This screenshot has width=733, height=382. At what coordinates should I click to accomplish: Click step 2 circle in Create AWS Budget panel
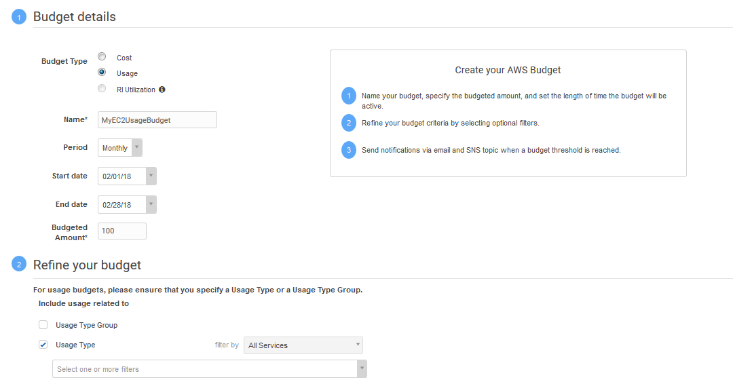(x=349, y=123)
